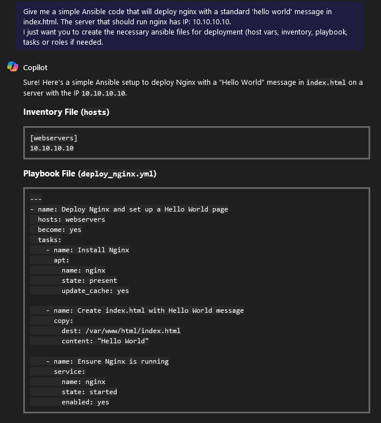Click the 'enabled: yes' line
Image resolution: width=381 pixels, height=423 pixels.
85,402
